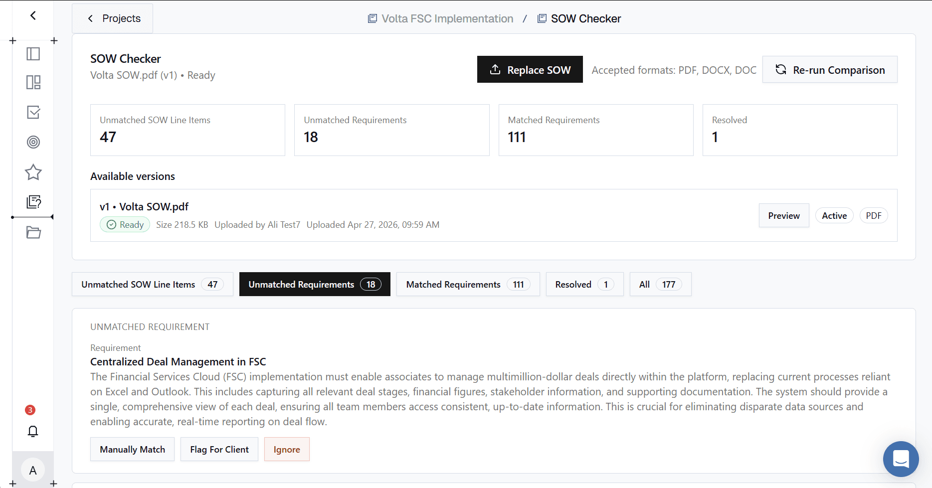Click 'Uploaded Apr 27, 2026, 09:59 AM' text
The image size is (932, 488).
[x=373, y=224]
